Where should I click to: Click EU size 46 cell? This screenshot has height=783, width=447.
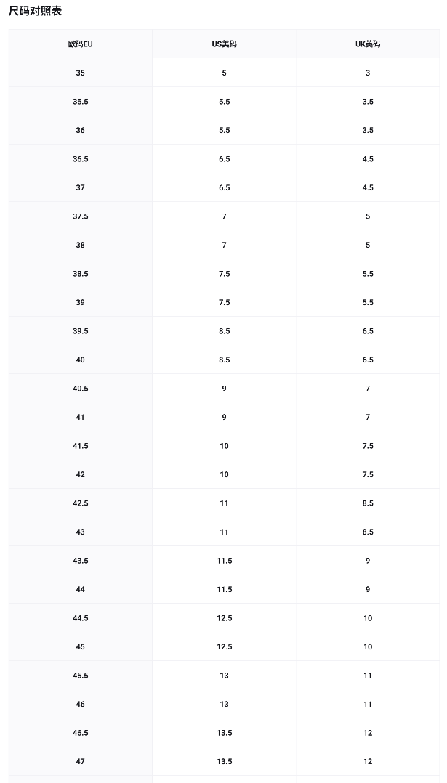[x=81, y=704]
